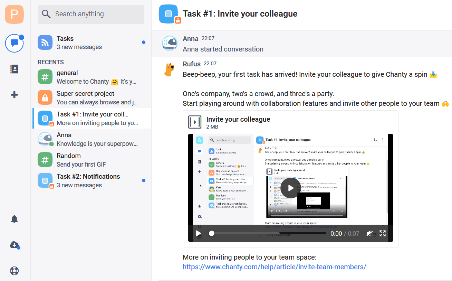The image size is (452, 281).
Task: Click the 0:00 / 0:07 video time
Action: [345, 234]
